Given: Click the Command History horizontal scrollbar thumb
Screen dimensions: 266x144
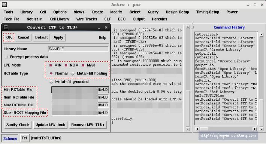Looking at the screenshot, I should (204, 129).
